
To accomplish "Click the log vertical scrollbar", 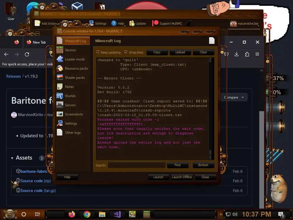I will click(211, 109).
